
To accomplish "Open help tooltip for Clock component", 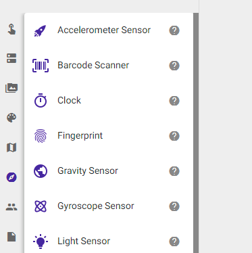I will click(x=174, y=101).
